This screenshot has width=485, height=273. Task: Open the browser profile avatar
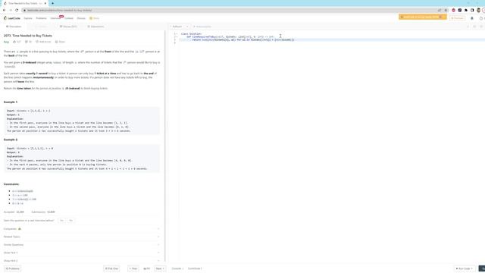point(478,10)
